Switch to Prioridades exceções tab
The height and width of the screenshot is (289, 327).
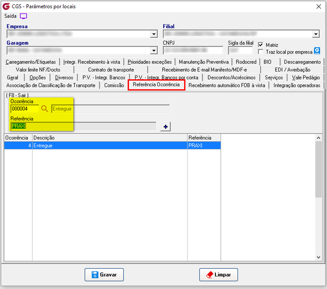(x=150, y=62)
